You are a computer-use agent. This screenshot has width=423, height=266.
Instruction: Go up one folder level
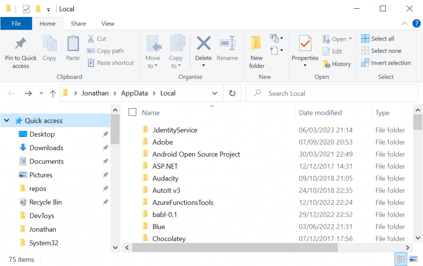[x=52, y=93]
